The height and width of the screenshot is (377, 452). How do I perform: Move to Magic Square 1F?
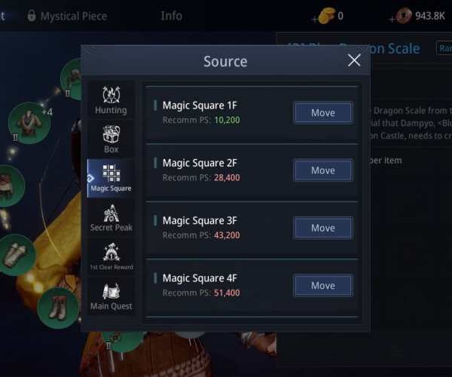pyautogui.click(x=323, y=112)
